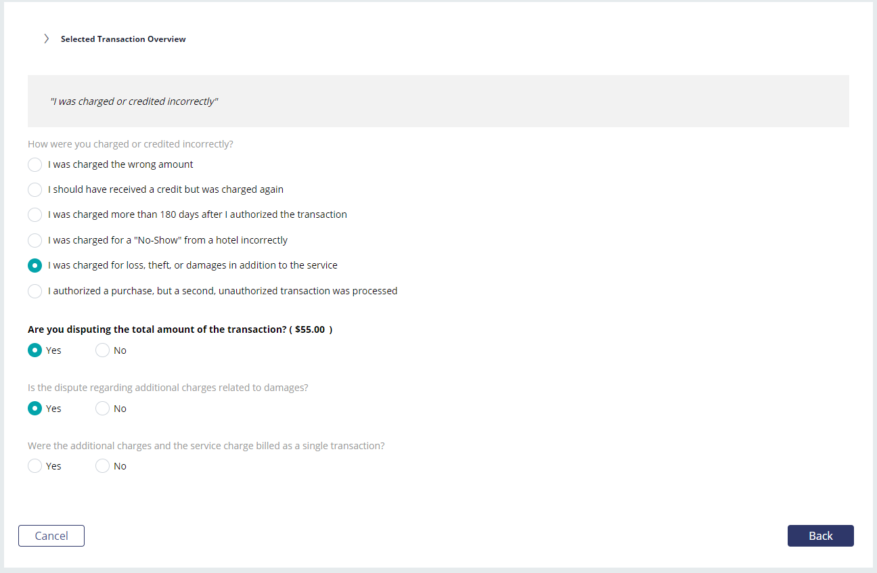Select "I was charged the wrong amount"
The image size is (877, 573).
pos(35,164)
